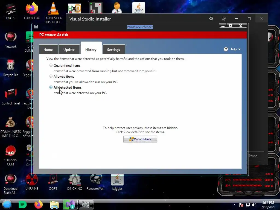Open green notes app on taskbar
Image resolution: width=280 pixels, height=210 pixels.
pos(22,205)
